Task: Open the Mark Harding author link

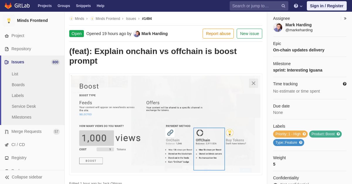Action: (x=155, y=34)
